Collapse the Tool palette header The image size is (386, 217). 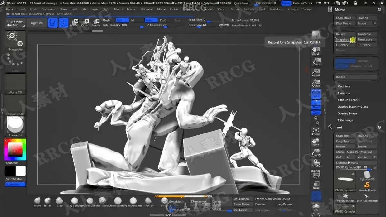[338, 127]
